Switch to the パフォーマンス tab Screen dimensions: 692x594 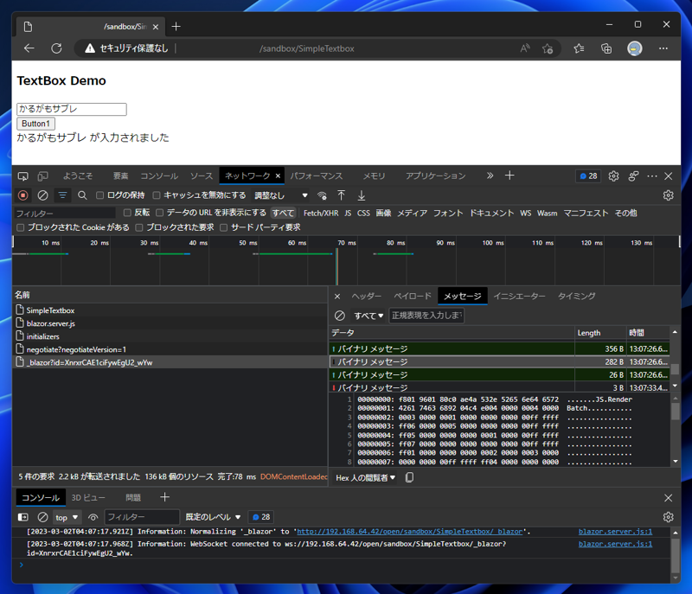316,176
